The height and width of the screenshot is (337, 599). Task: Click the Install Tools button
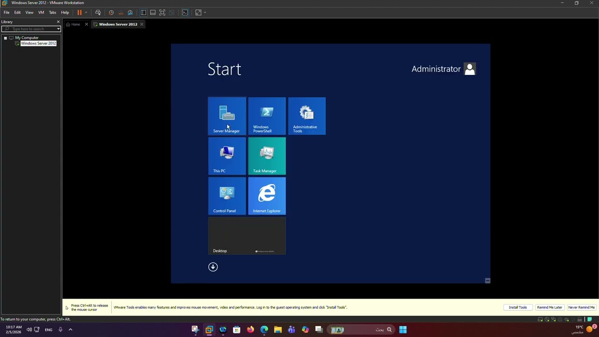[x=518, y=308]
